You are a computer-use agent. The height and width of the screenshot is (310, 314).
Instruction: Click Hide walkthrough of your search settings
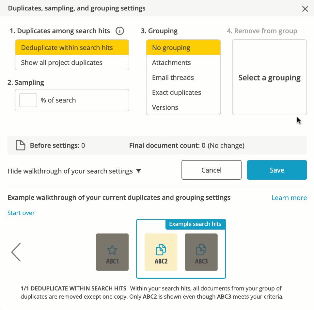[70, 171]
